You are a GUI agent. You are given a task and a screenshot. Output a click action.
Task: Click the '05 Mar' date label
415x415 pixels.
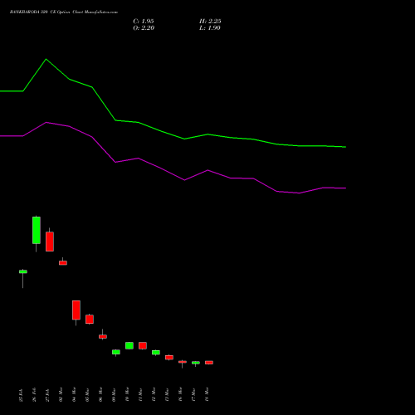tap(88, 394)
